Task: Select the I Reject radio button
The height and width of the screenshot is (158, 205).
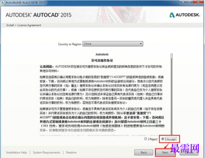Action: [x=145, y=139]
